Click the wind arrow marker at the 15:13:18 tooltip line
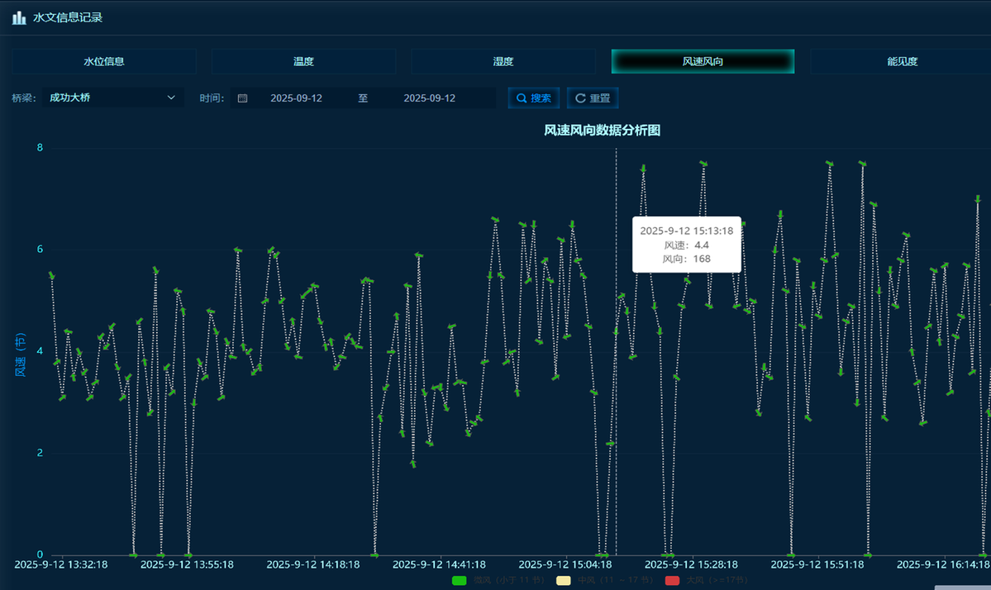The image size is (991, 590). coord(616,331)
